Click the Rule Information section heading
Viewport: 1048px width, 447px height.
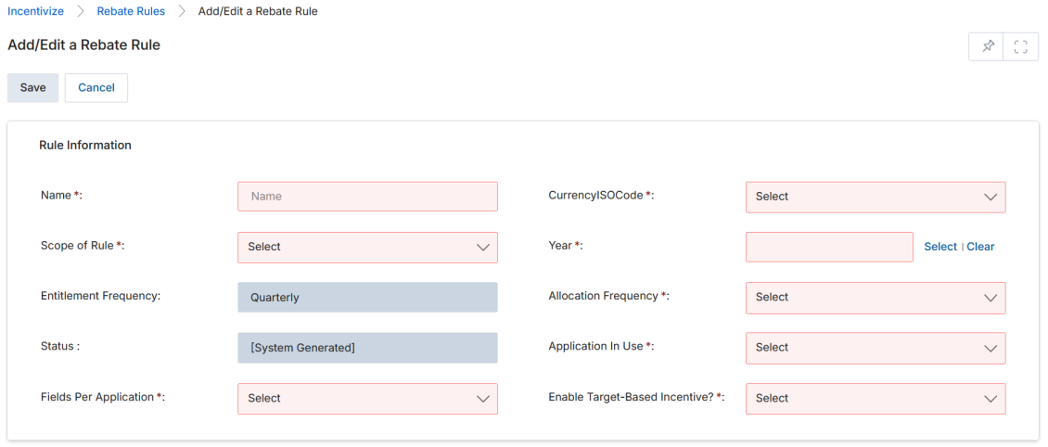[x=85, y=145]
